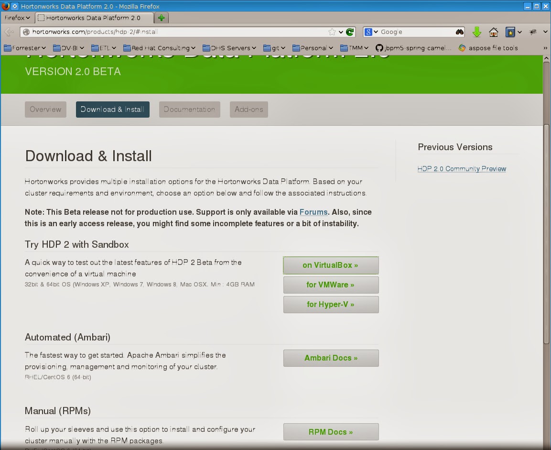551x450 pixels.
Task: Open the Personal bookmarks folder
Action: 313,48
